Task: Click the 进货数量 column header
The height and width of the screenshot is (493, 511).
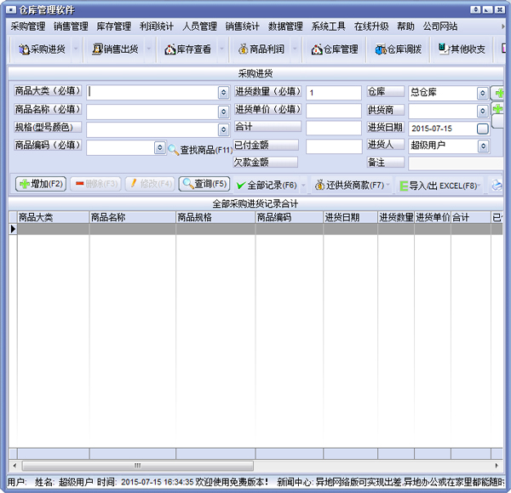Action: (x=396, y=217)
